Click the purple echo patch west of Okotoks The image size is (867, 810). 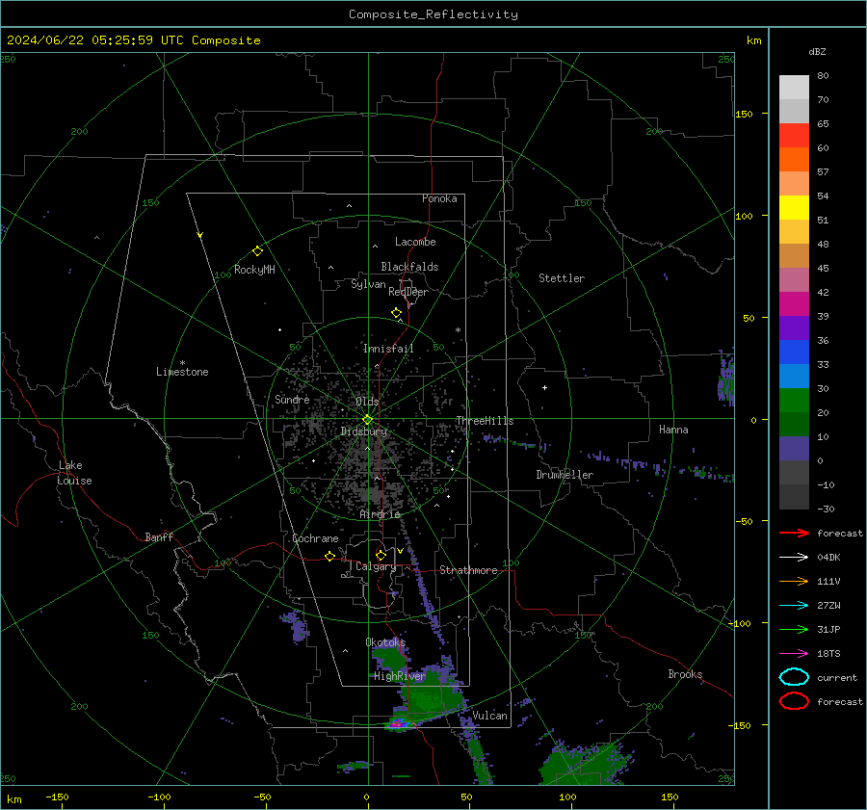294,625
